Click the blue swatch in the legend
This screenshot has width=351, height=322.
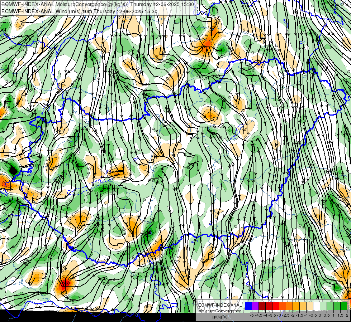(x=248, y=306)
